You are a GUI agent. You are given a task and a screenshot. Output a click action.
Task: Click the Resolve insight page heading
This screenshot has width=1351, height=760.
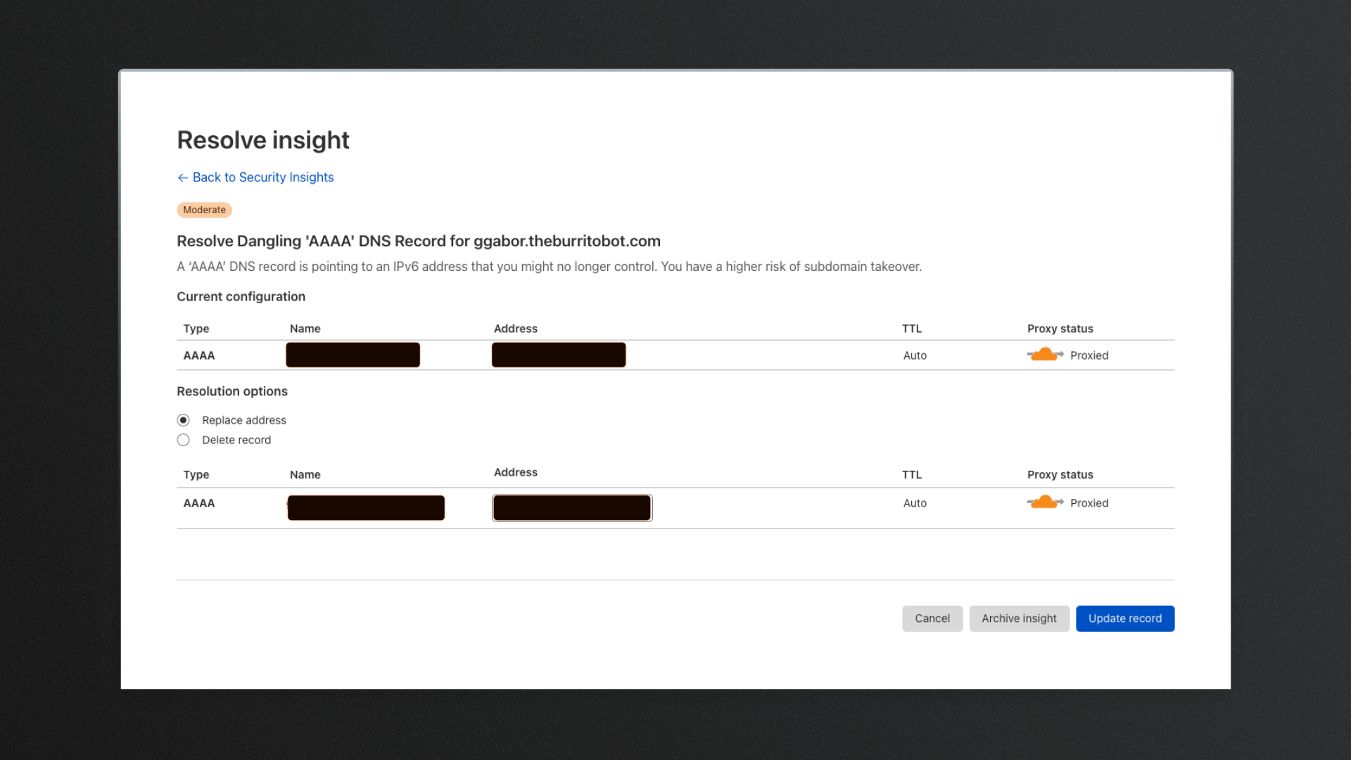tap(263, 140)
